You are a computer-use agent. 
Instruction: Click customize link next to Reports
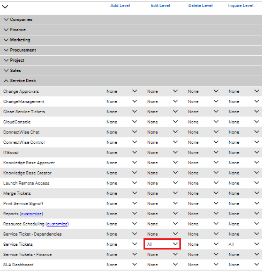pyautogui.click(x=32, y=214)
